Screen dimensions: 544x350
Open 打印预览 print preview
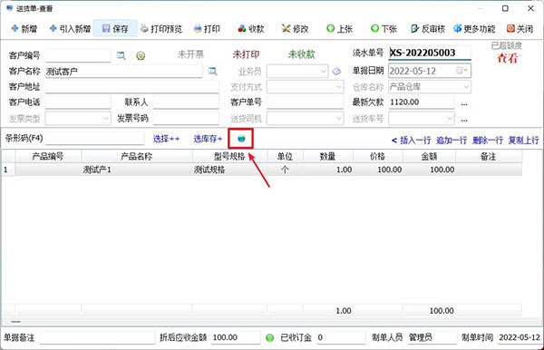[161, 29]
